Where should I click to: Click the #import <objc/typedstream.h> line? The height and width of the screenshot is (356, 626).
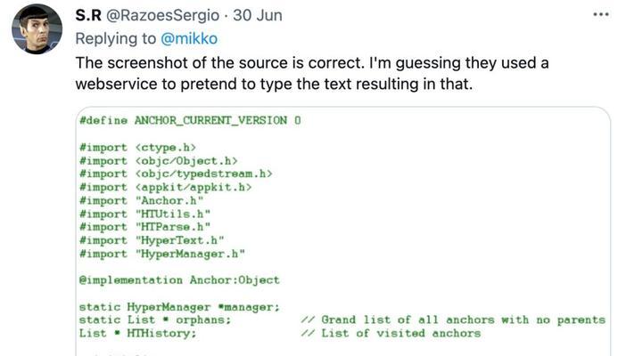coord(176,174)
